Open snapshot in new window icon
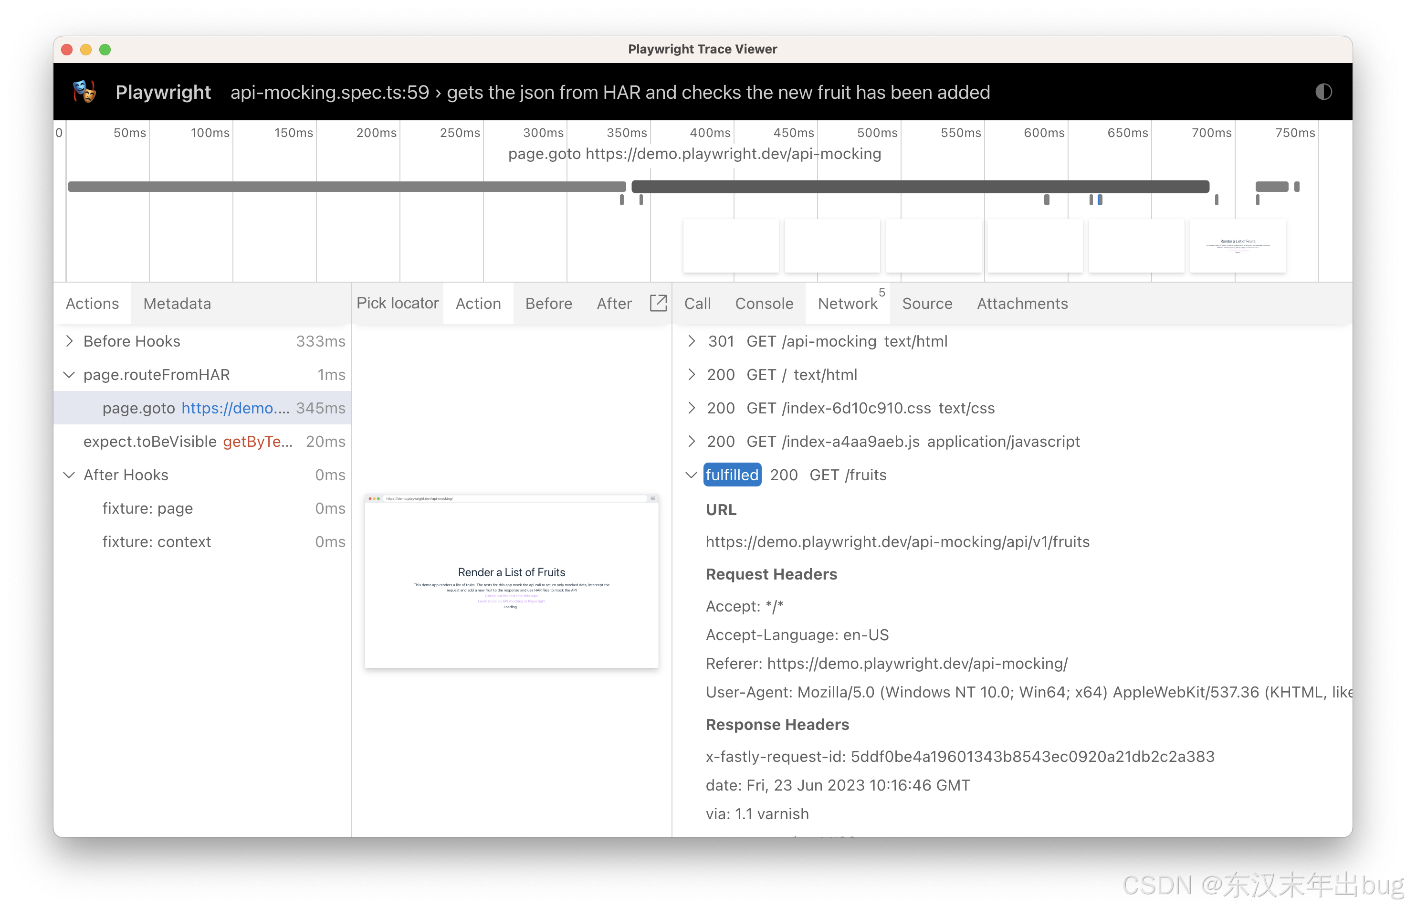Screen dimensions: 1406x908 pos(658,303)
